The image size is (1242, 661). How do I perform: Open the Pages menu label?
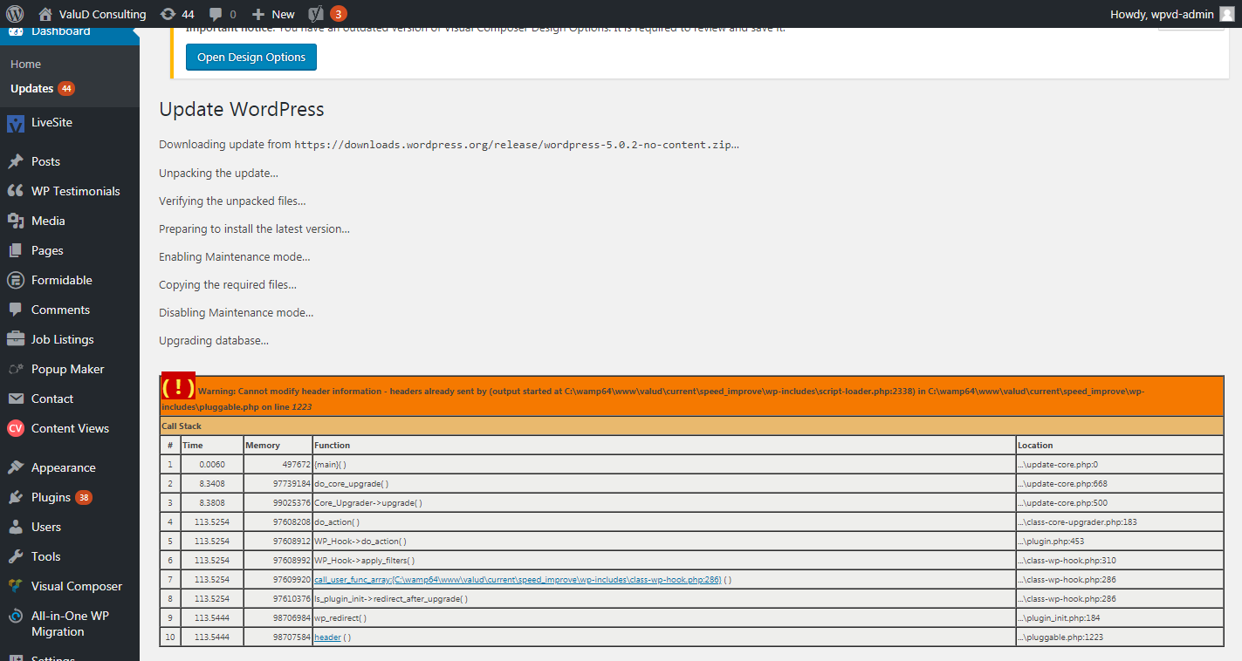(x=47, y=250)
